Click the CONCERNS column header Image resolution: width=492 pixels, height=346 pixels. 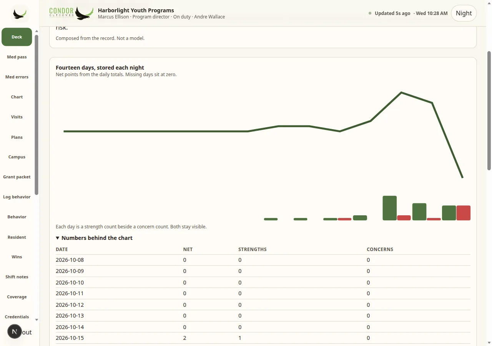(380, 249)
